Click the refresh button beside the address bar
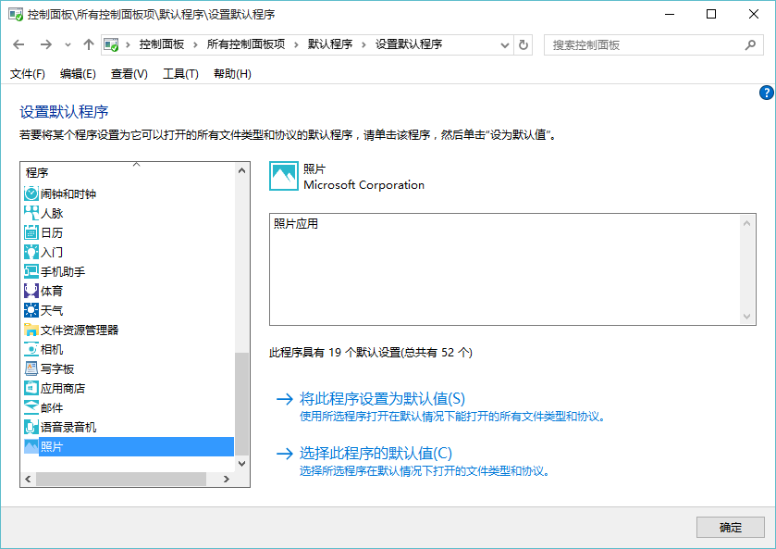Viewport: 776px width, 549px height. [524, 44]
